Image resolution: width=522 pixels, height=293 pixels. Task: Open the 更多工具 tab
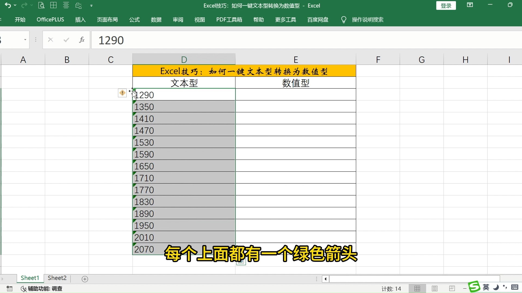click(285, 20)
